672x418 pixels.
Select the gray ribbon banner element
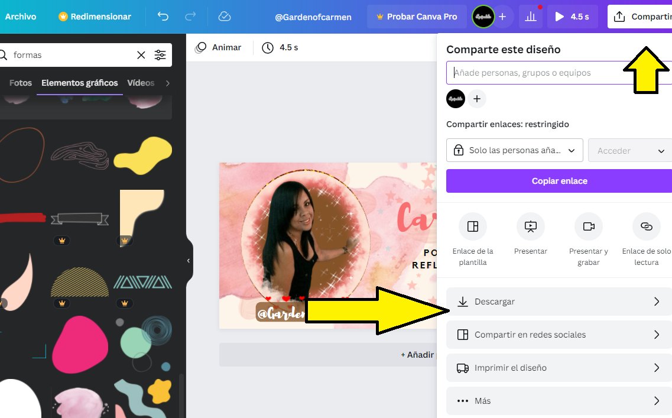tap(80, 219)
